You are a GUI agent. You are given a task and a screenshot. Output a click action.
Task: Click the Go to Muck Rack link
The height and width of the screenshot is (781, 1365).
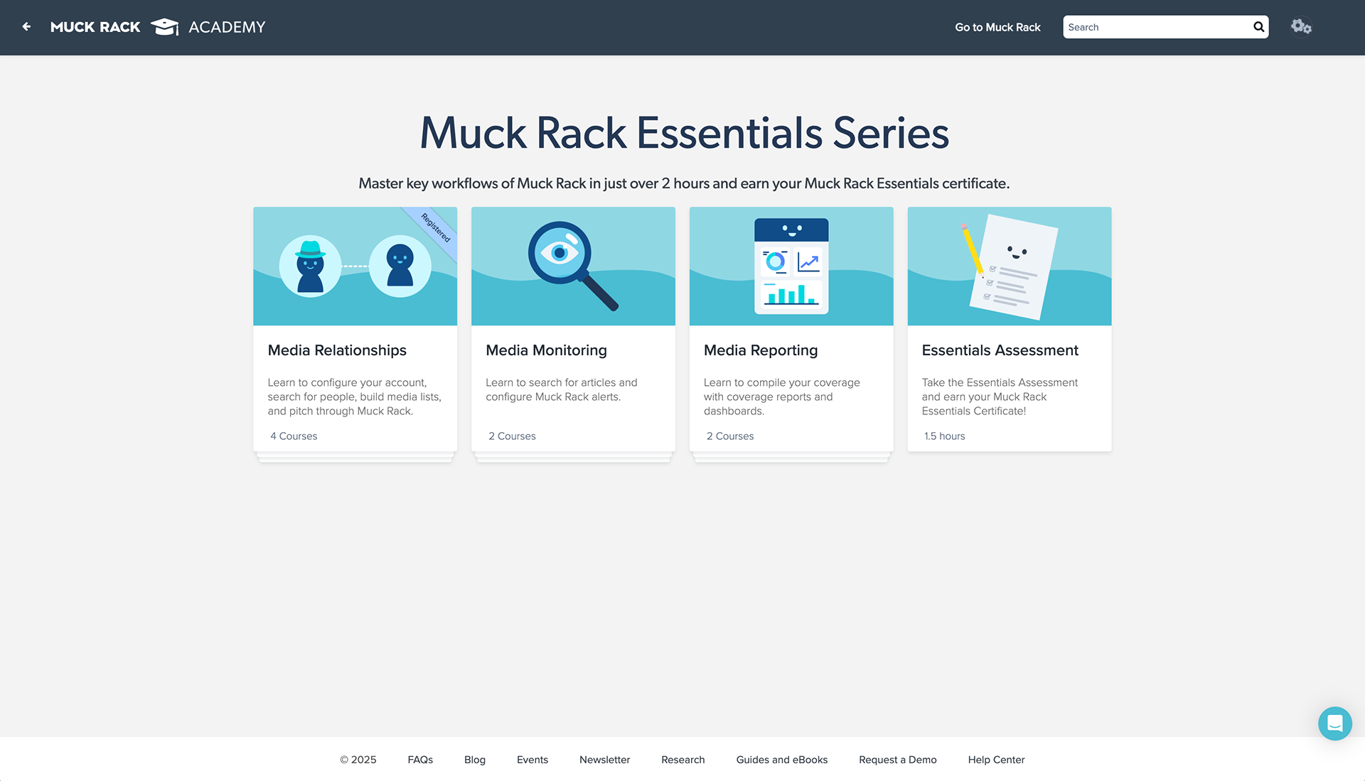pos(997,27)
